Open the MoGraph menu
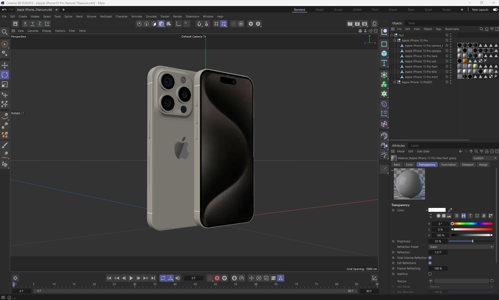Viewport: 499px width, 300px height. 106,16
